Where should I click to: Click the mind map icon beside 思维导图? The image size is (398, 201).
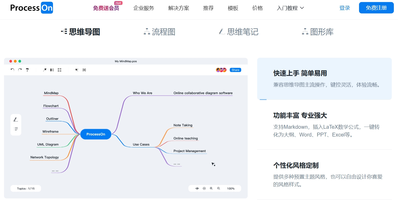tap(64, 32)
